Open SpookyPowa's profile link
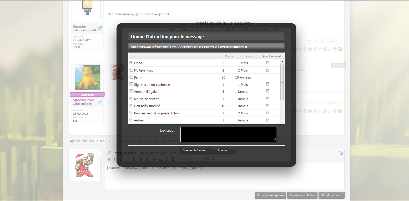 click(83, 100)
